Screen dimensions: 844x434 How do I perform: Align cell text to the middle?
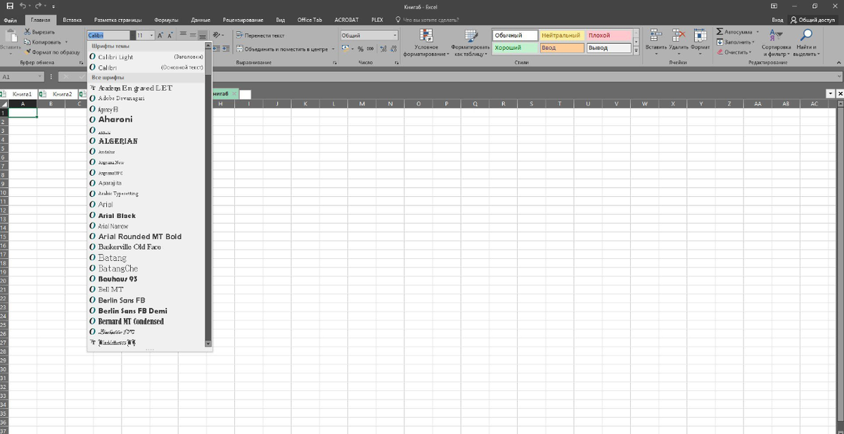pyautogui.click(x=193, y=34)
